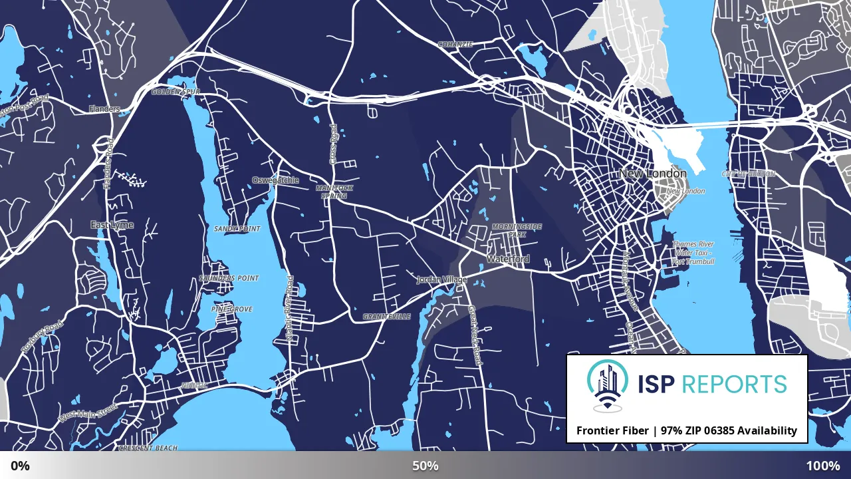This screenshot has height=479, width=851.
Task: Select the Roxbury Road street label
Action: click(x=42, y=337)
